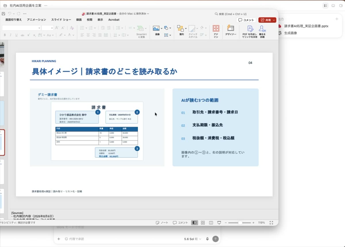The width and height of the screenshot is (345, 247).
Task: Click the search magnifier field (Cmd + Ctrl + U)
Action: click(231, 14)
